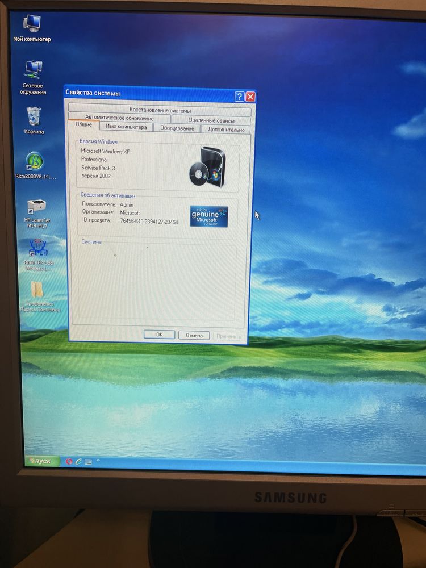This screenshot has width=426, height=568.
Task: Switch to the Оборудование tab
Action: tap(177, 128)
